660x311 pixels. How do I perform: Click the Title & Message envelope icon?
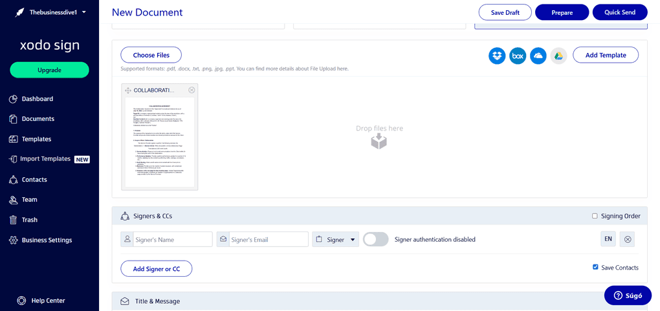(x=125, y=301)
